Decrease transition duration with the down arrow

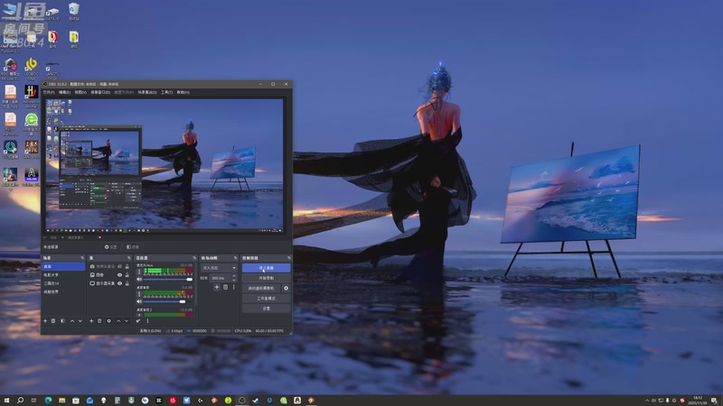pyautogui.click(x=234, y=280)
